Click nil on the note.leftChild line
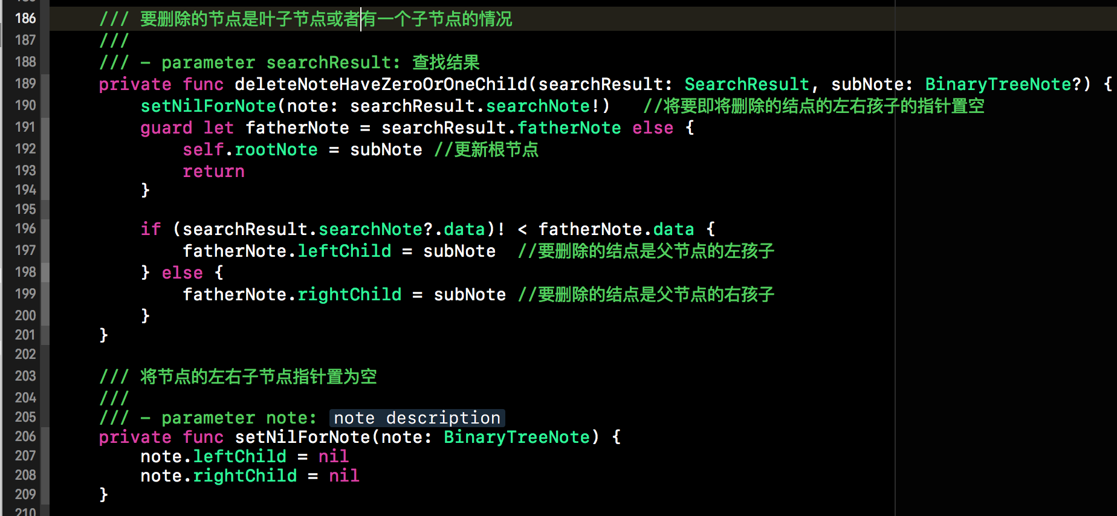The width and height of the screenshot is (1117, 516). [334, 456]
